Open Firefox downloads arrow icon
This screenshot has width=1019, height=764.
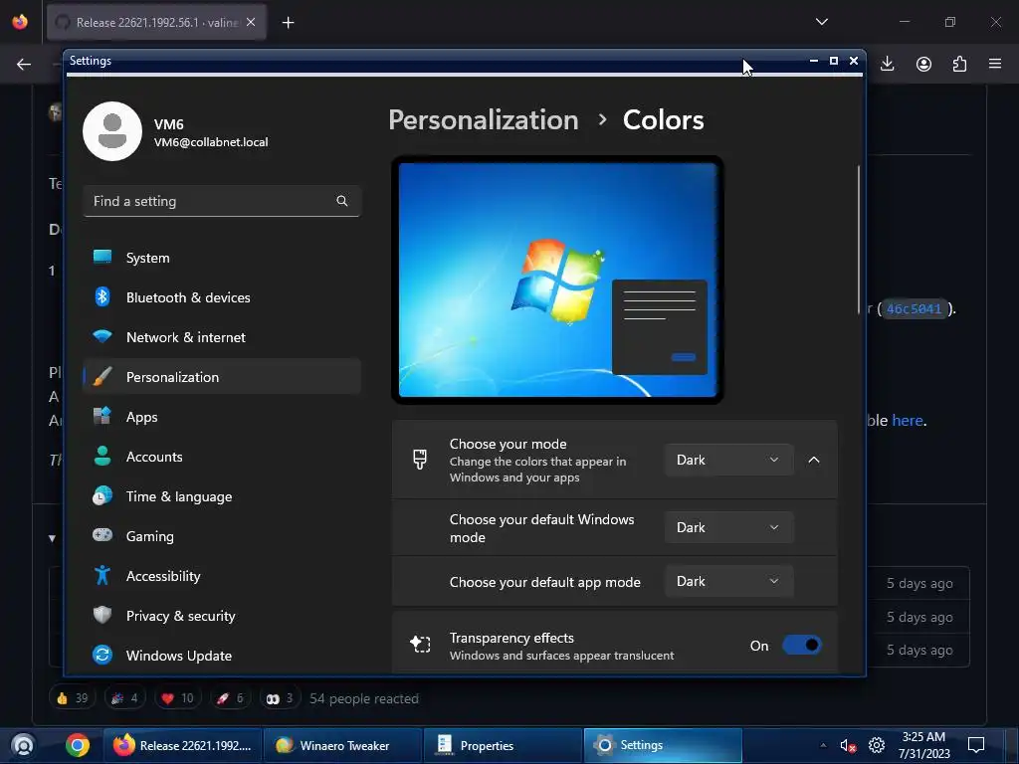pyautogui.click(x=887, y=64)
